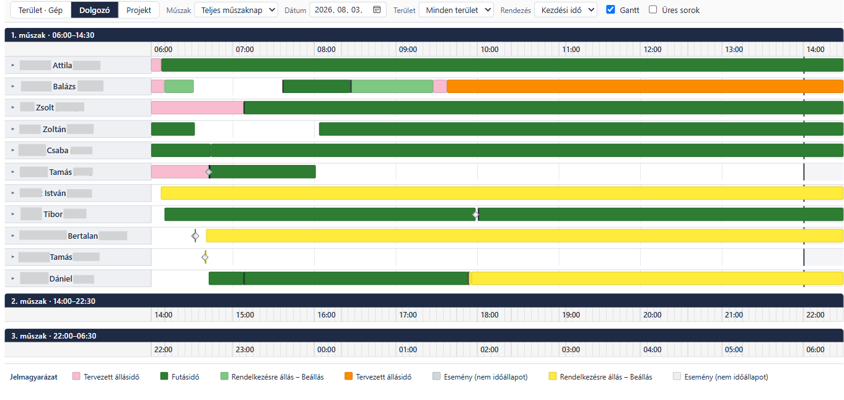The image size is (844, 400).
Task: Select the orange bar in Balázs's row
Action: tap(645, 86)
